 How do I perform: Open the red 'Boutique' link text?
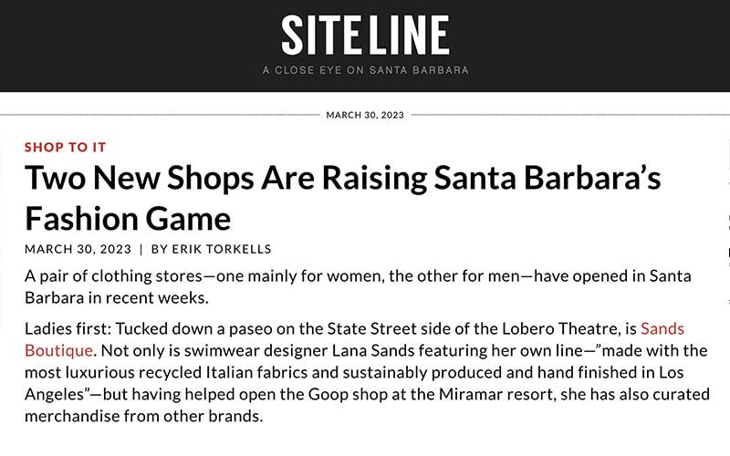click(58, 350)
